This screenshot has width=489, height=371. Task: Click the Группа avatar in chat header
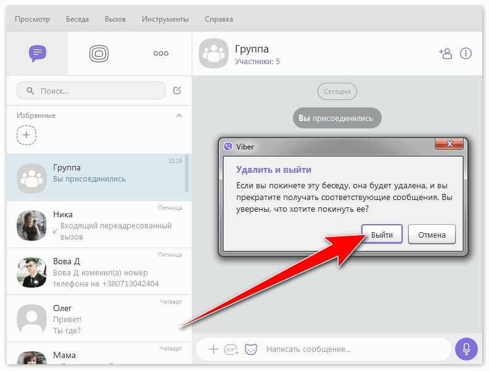(213, 54)
